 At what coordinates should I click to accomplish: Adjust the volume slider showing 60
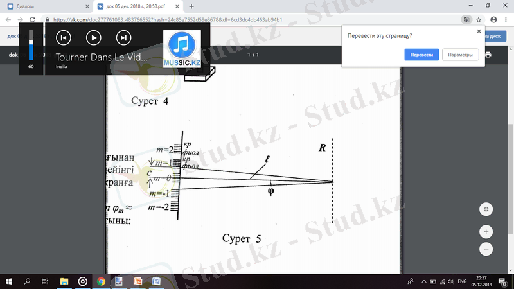31,45
